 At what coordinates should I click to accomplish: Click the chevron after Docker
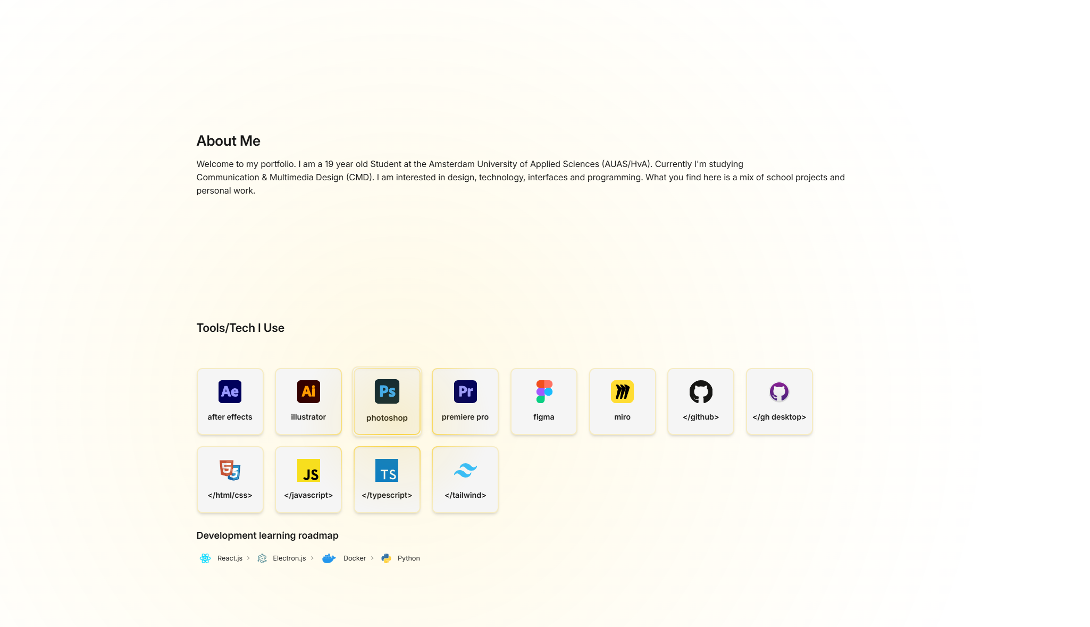372,558
